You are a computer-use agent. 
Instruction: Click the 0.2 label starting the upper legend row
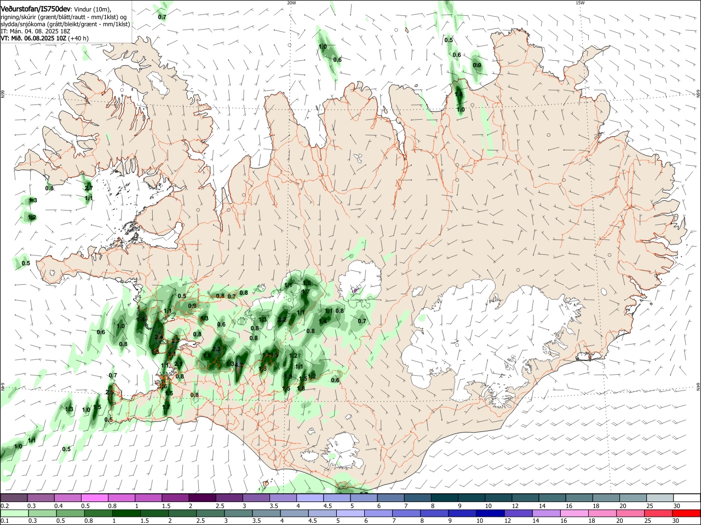(x=5, y=506)
